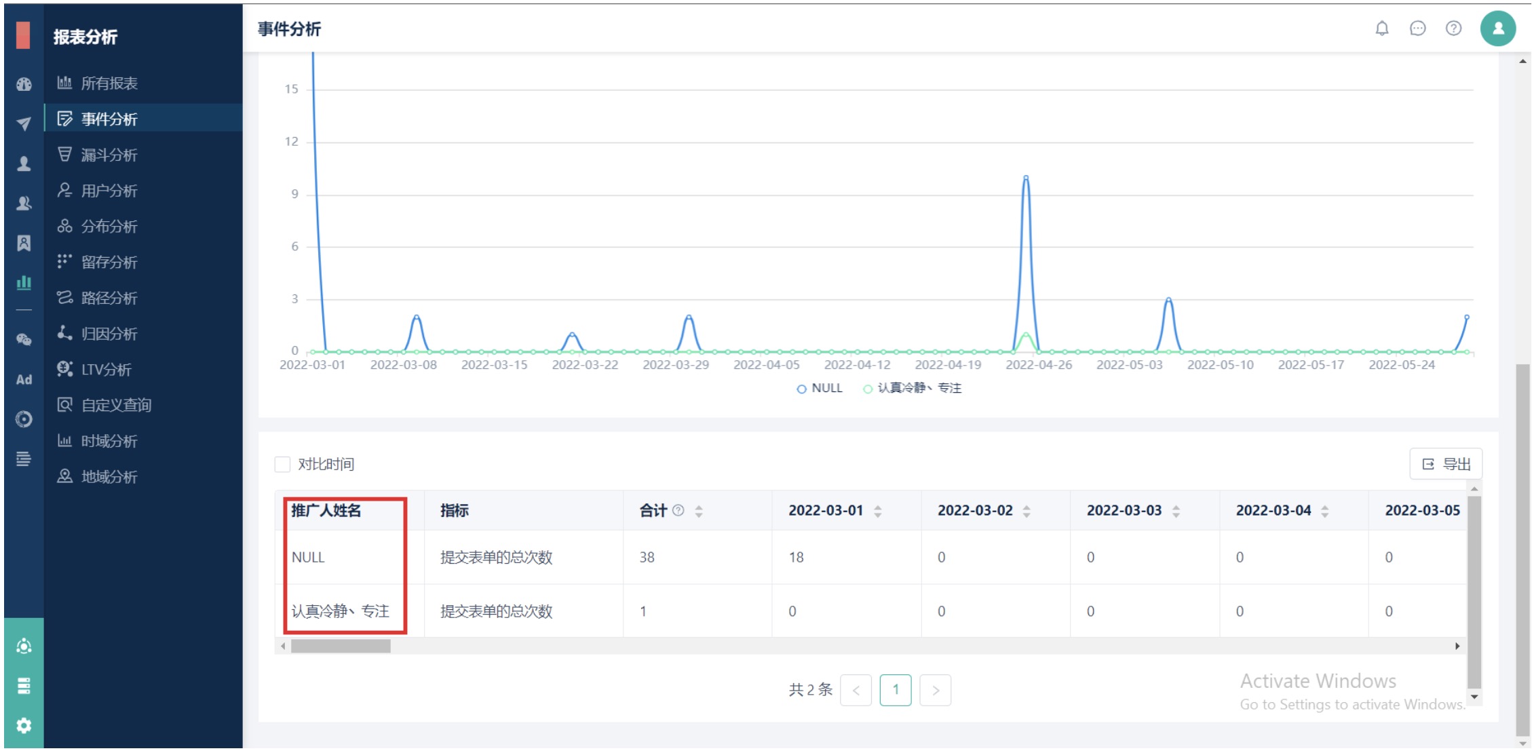The image size is (1532, 753).
Task: Click the dashboard gauge icon in left rail
Action: [x=24, y=84]
